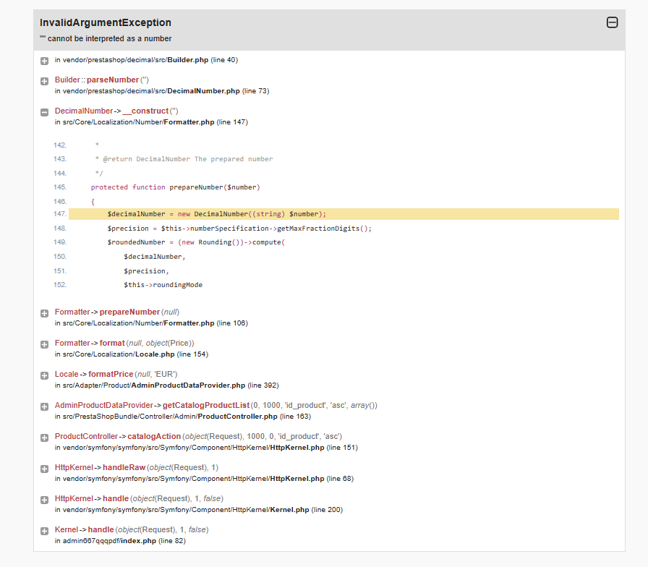The image size is (648, 567).
Task: Click the 'cannot be interpreted as a number' message
Action: 106,38
